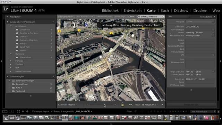Click the Granada position radio icon
Screen dimensions: 222x125
(17, 36)
